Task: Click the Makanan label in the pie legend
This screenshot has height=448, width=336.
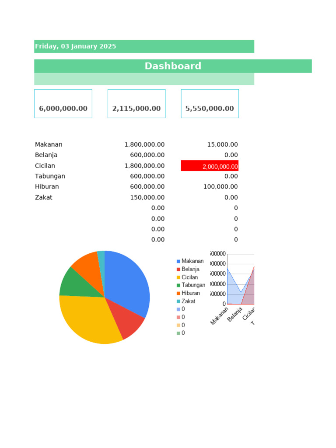Action: [x=192, y=261]
